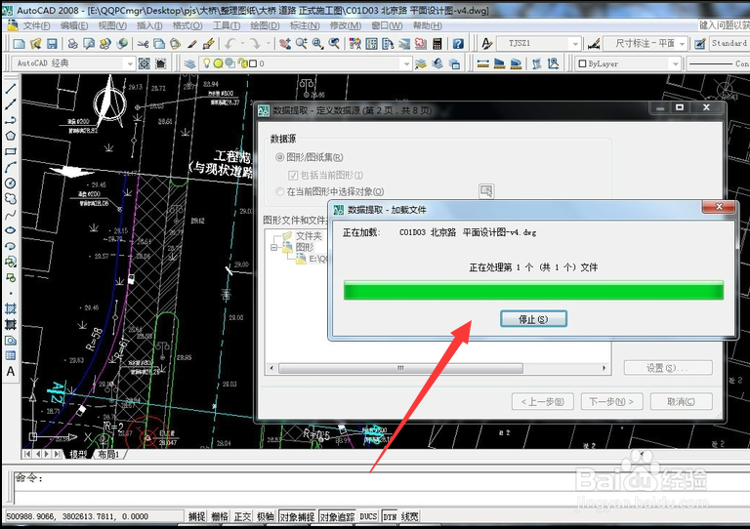
Task: Toggle 对象捕捉 object snap in status bar
Action: coord(298,516)
